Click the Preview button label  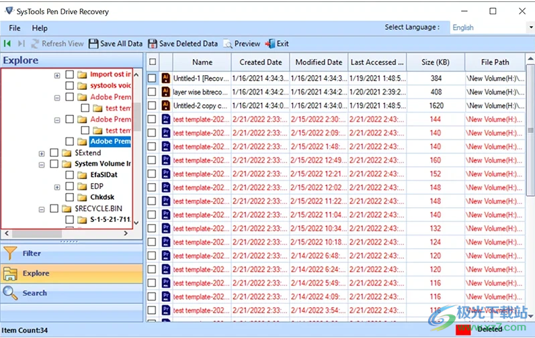tap(247, 44)
